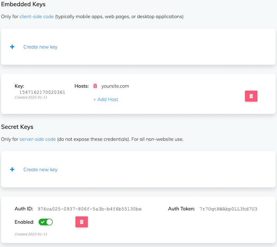Delete the entire embedded key using red trash button

point(251,96)
